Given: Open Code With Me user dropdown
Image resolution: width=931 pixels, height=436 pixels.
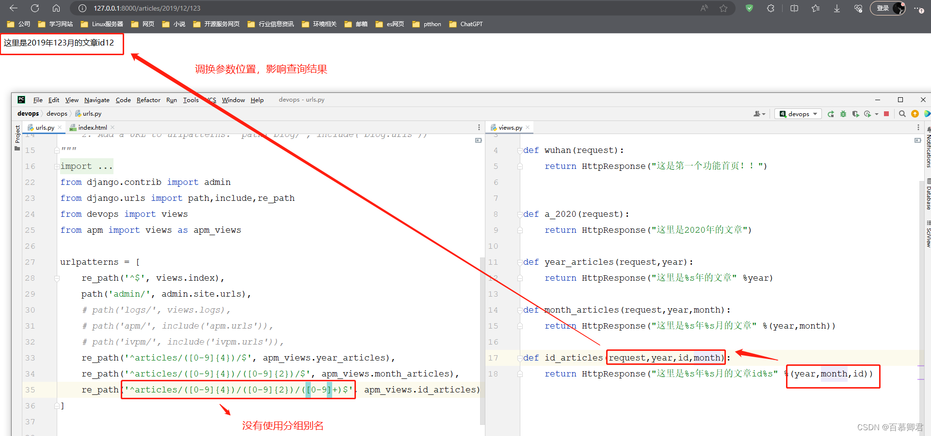Looking at the screenshot, I should tap(759, 114).
